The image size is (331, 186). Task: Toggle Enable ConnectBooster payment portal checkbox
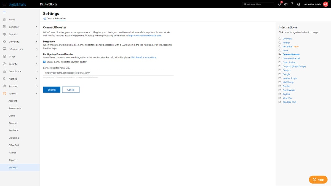click(x=44, y=62)
